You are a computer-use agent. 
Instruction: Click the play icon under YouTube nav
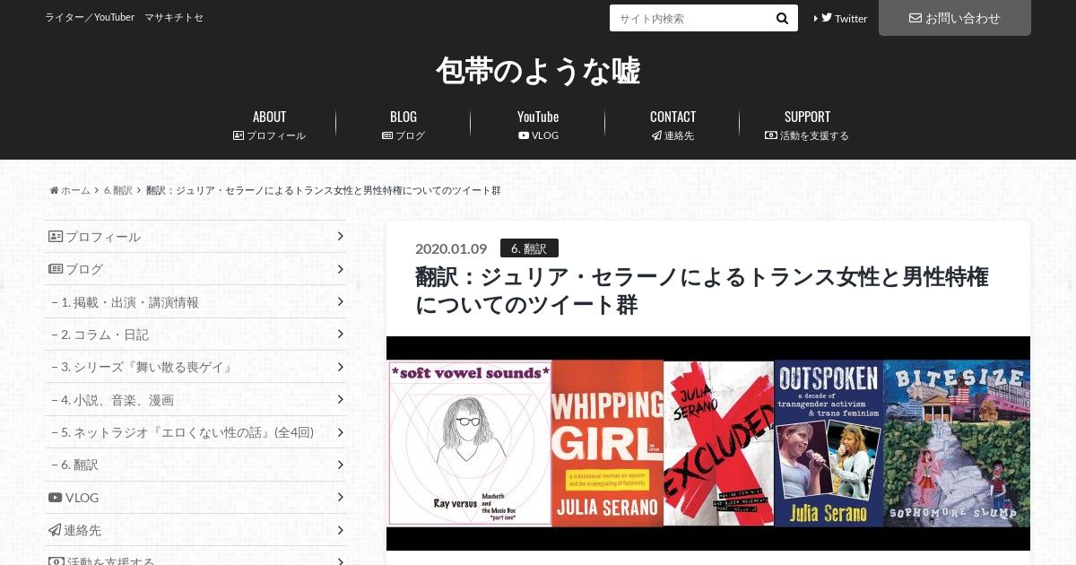524,135
